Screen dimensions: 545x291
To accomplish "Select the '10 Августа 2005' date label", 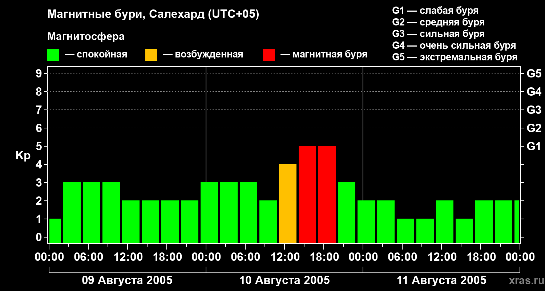I will coord(284,280).
